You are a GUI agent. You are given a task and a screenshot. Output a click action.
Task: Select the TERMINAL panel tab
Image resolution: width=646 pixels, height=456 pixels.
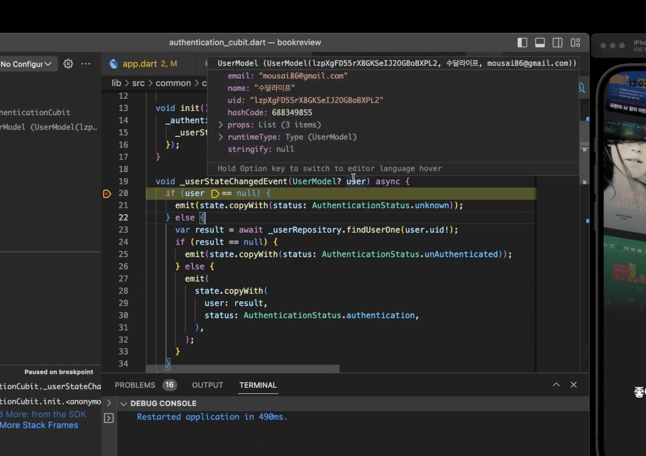tap(258, 385)
